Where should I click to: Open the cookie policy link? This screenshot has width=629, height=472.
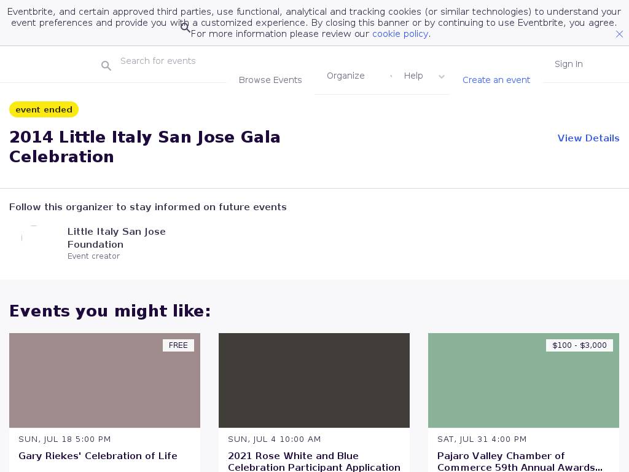[400, 34]
